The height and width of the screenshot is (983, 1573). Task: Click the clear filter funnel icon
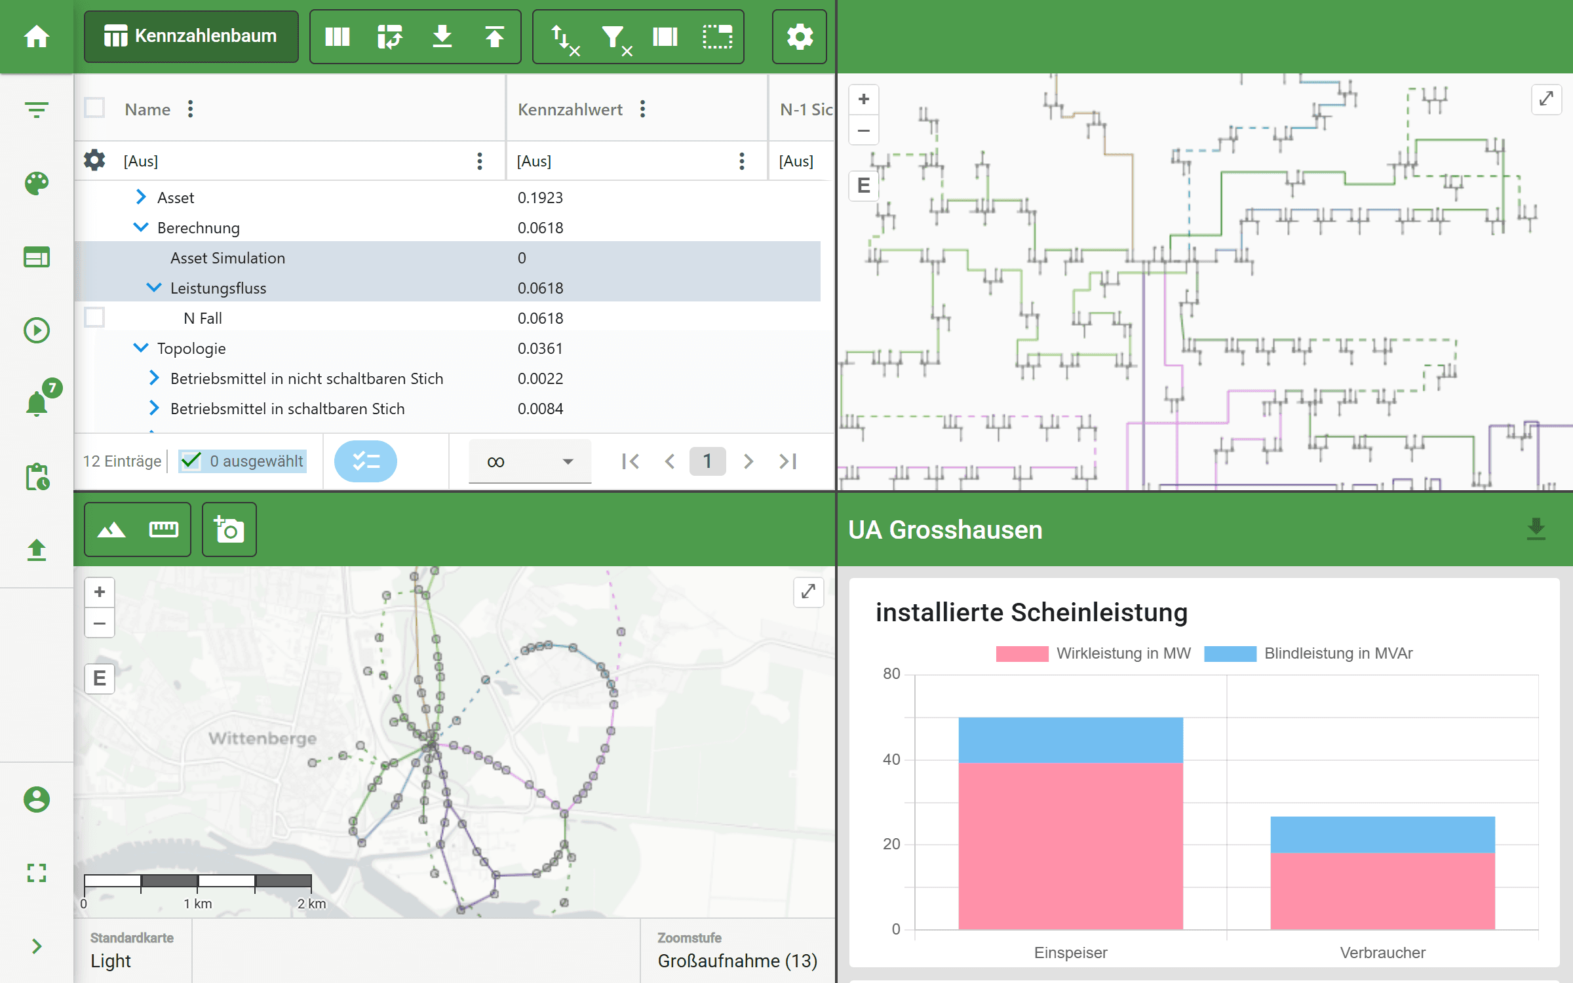point(614,38)
